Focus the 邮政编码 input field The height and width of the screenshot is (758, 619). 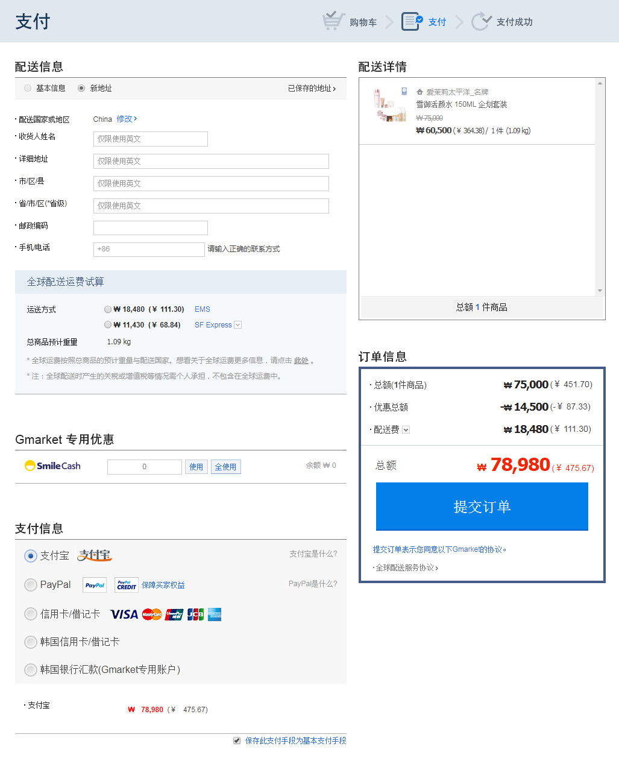(x=151, y=228)
